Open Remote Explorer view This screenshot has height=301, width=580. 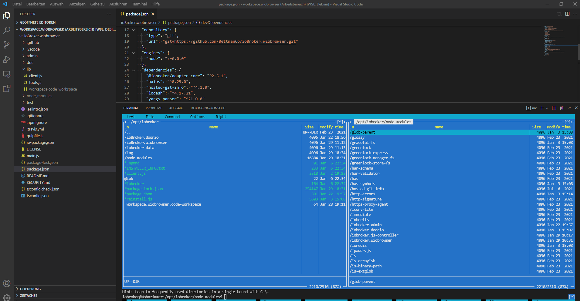pyautogui.click(x=7, y=74)
